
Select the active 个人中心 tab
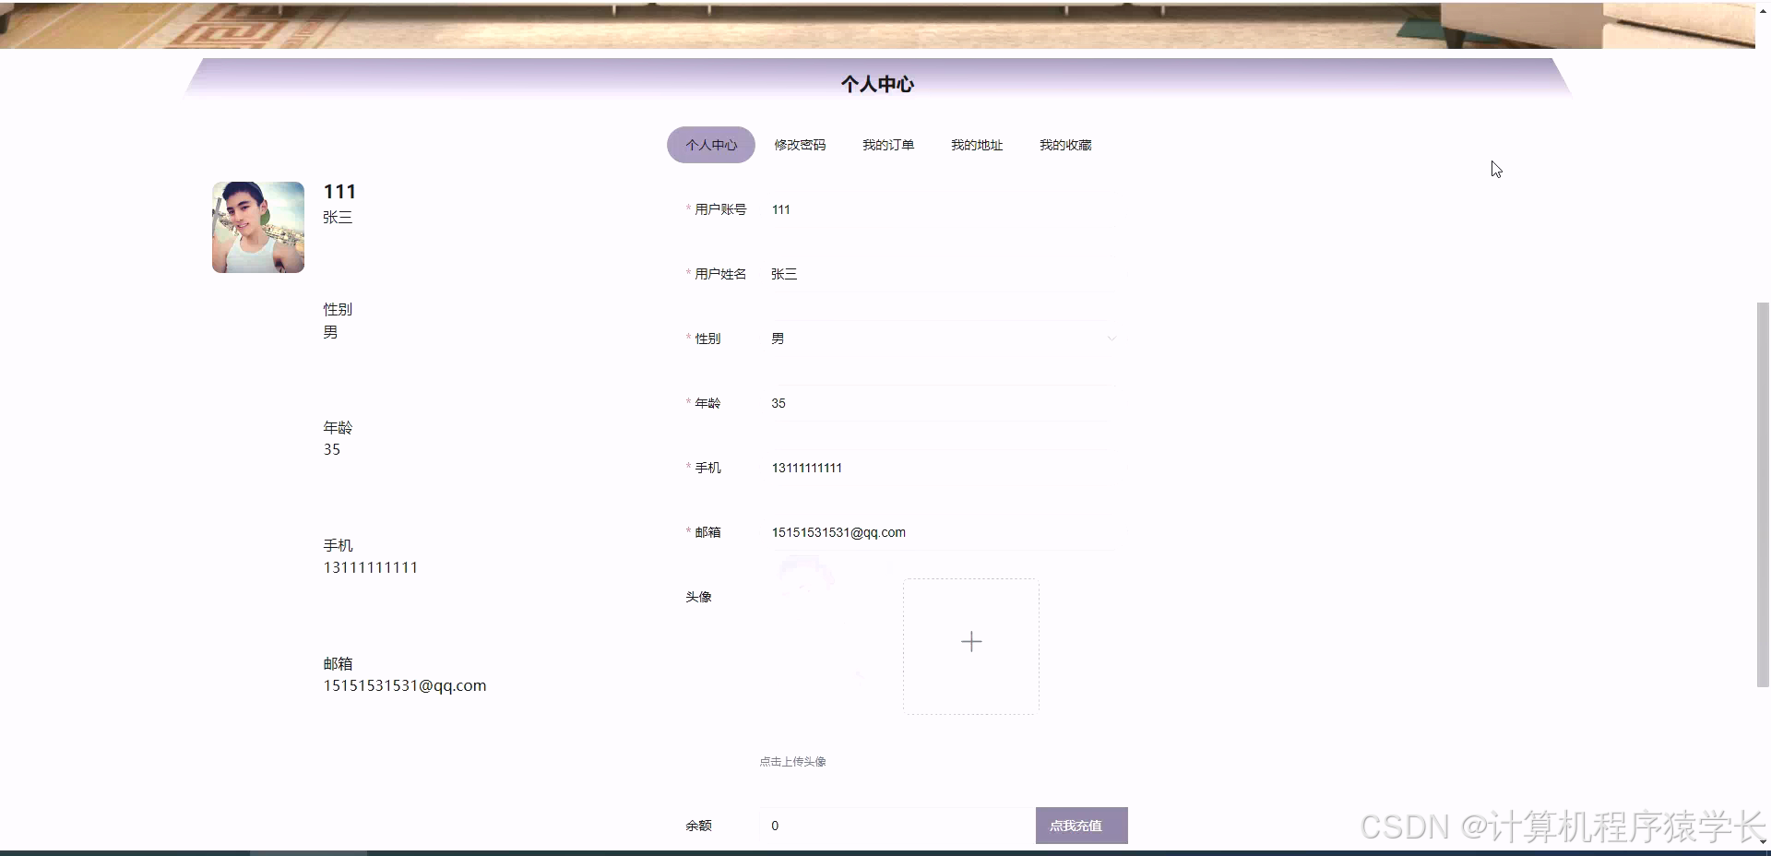pos(710,145)
